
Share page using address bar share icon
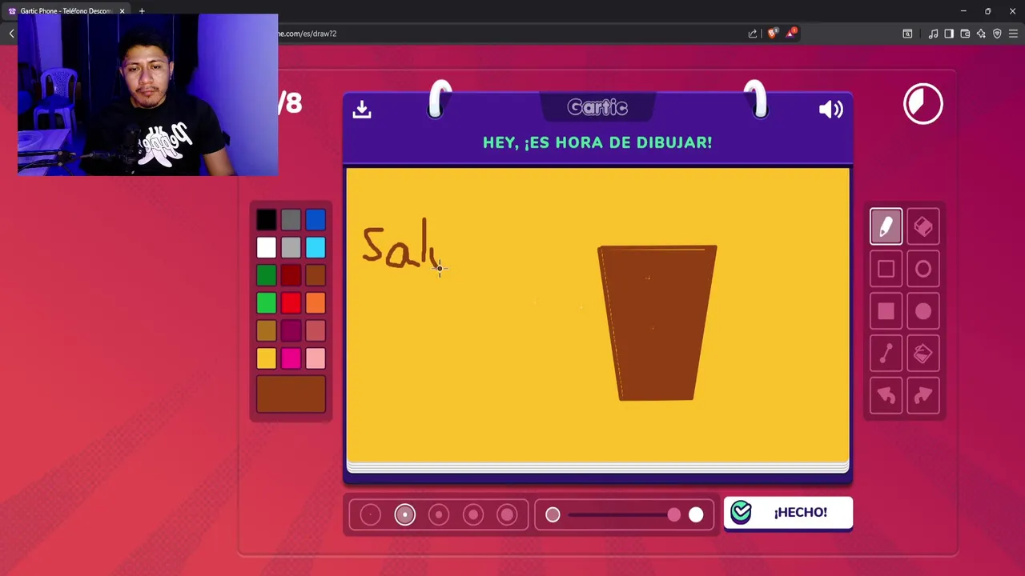[x=753, y=34]
